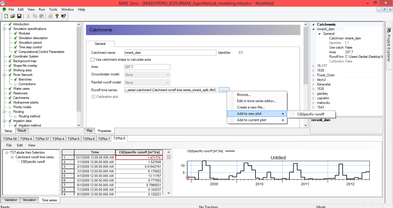
Task: Click the table cell 6/1/2009 12:00:00.000 AM
Action: coord(95,185)
